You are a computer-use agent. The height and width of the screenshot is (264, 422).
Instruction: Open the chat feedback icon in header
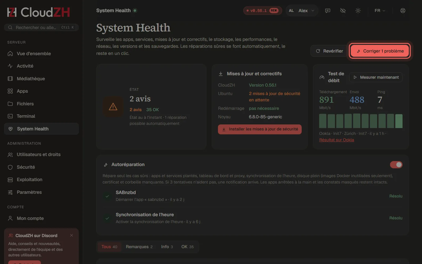pos(328,11)
